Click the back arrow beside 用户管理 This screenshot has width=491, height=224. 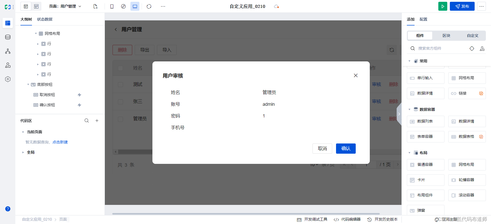116,30
